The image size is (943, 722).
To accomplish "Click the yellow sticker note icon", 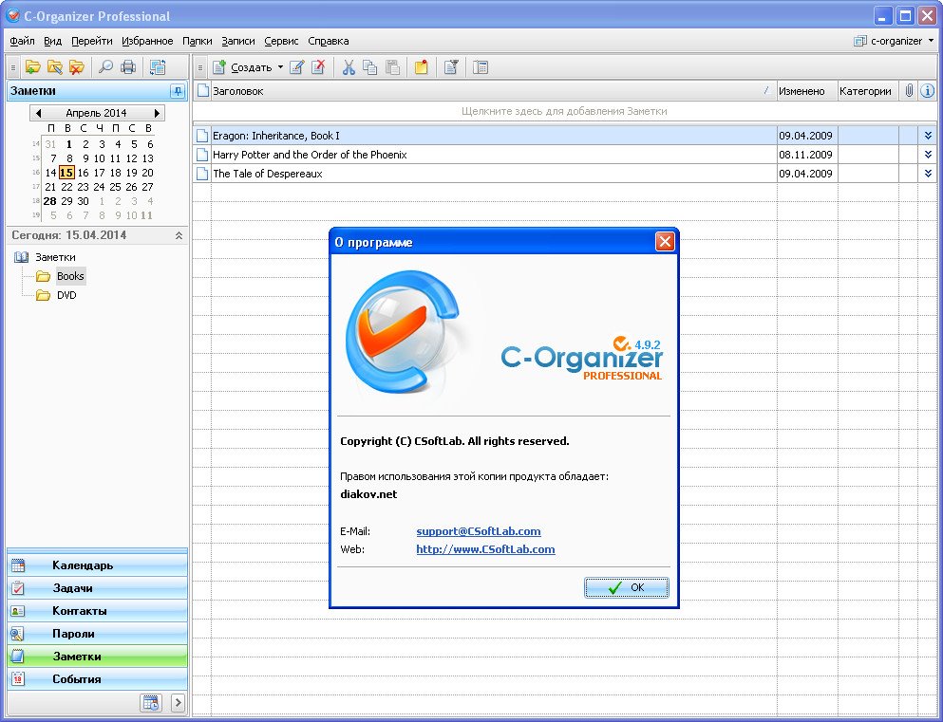I will coord(421,67).
